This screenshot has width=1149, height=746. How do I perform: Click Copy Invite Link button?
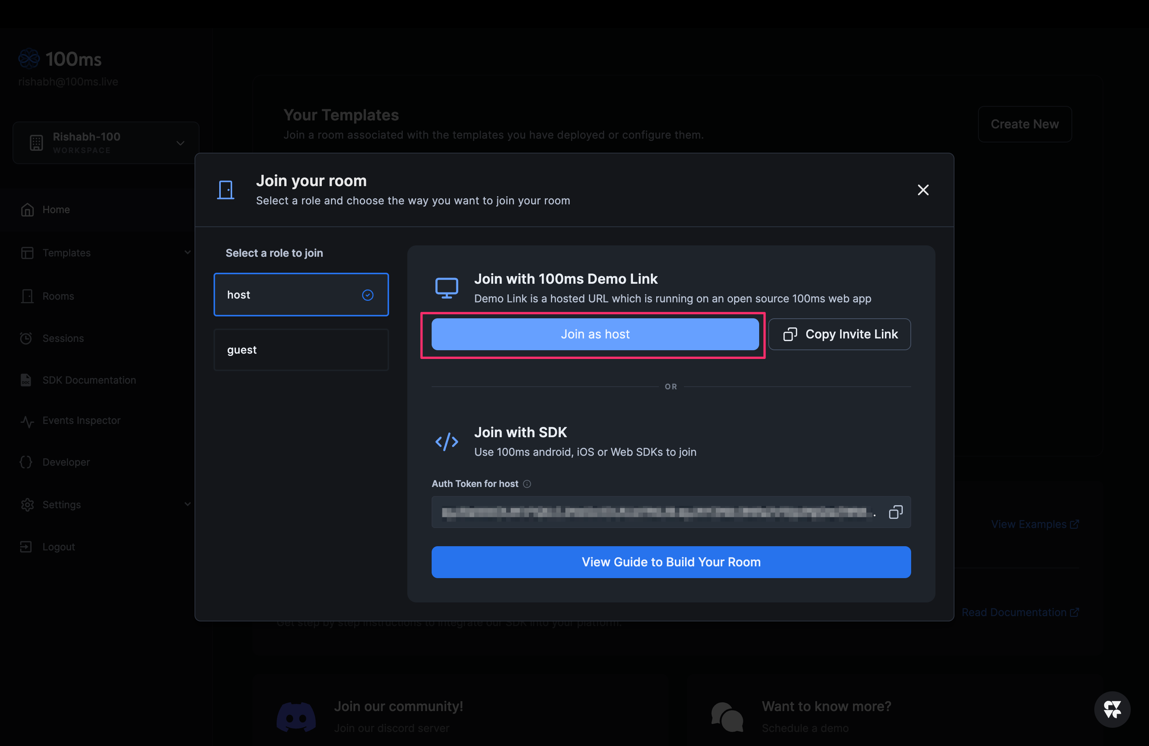pyautogui.click(x=839, y=334)
